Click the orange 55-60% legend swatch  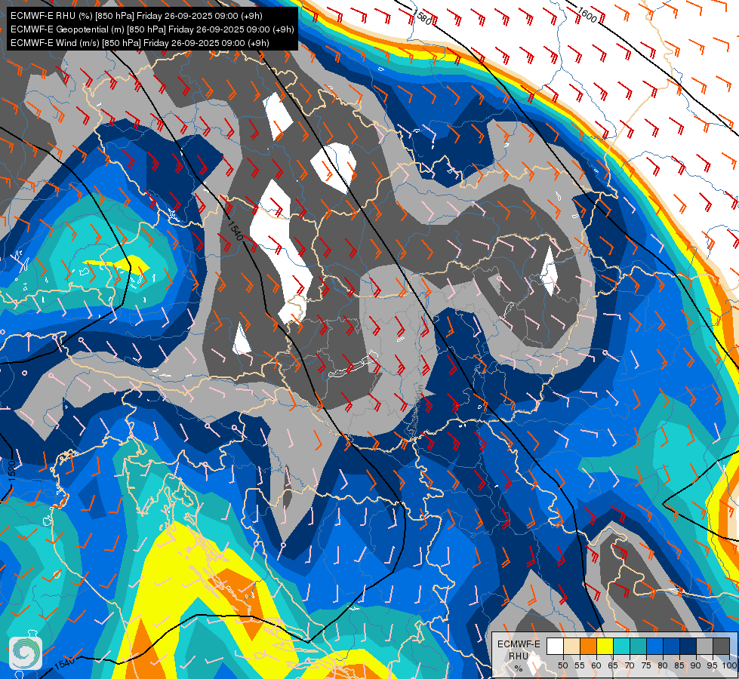[x=589, y=646]
